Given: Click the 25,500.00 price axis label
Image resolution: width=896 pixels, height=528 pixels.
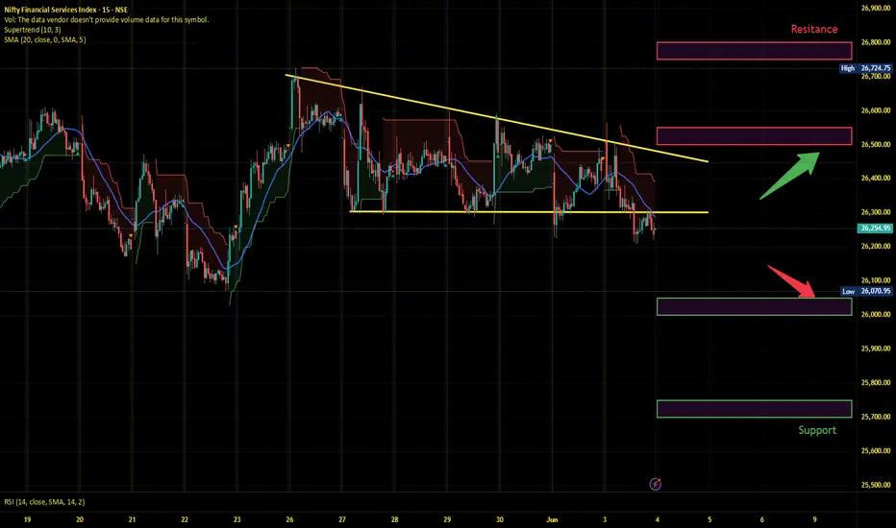Looking at the screenshot, I should (876, 485).
